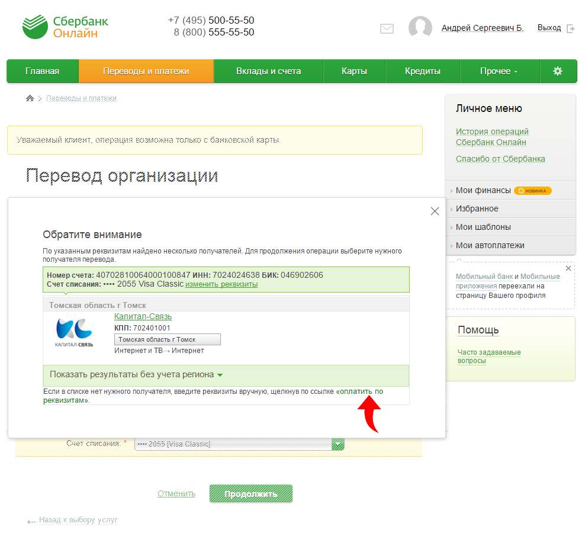This screenshot has width=585, height=552.
Task: Expand the Мои финансы section
Action: (x=483, y=190)
